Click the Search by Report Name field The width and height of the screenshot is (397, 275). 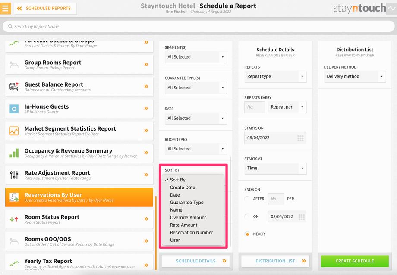[198, 26]
